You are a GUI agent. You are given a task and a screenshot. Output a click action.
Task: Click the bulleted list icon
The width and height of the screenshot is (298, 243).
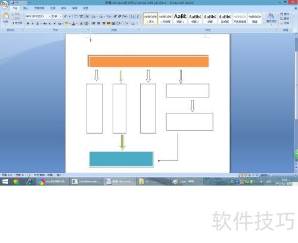pos(94,17)
